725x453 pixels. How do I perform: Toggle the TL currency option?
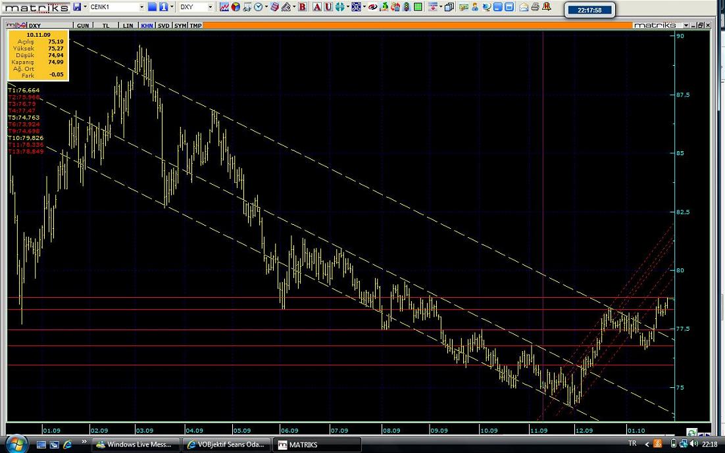click(x=105, y=26)
